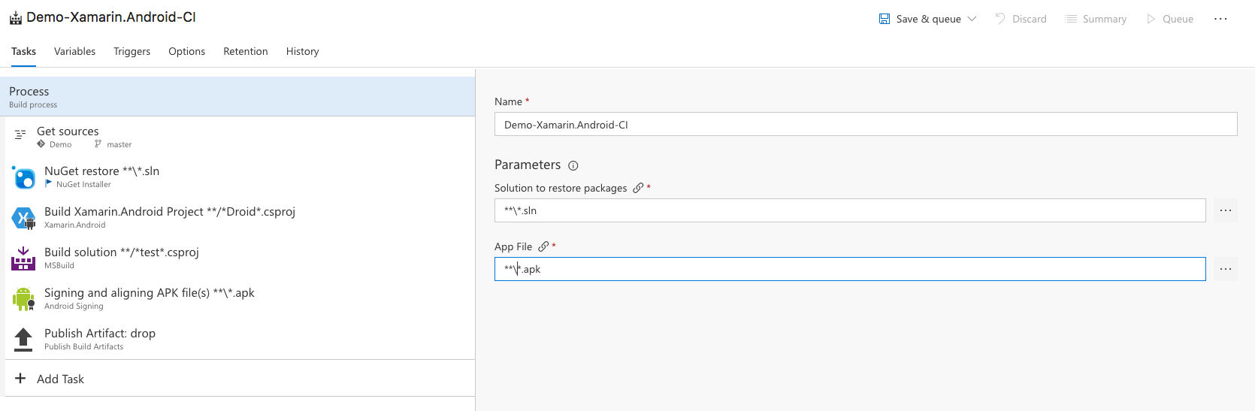Click the Demo-Xamarin.Android-CI page title
This screenshot has height=411, width=1255.
[111, 17]
